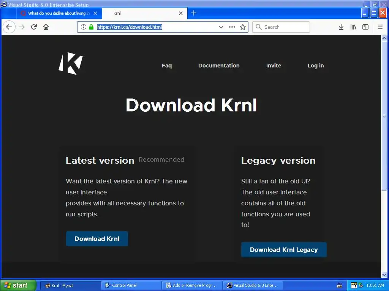Open Add or Remove Programs taskbar item
Viewport: 389px width, 291px height.
192,286
